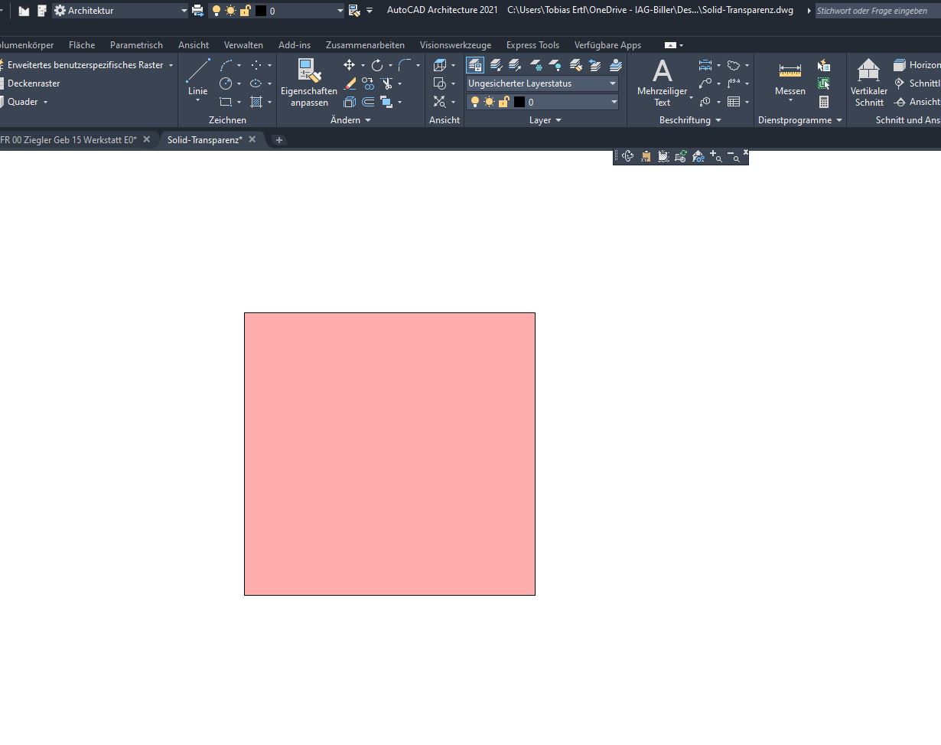The image size is (941, 745).
Task: Click the plot printer icon in title bar
Action: [197, 11]
